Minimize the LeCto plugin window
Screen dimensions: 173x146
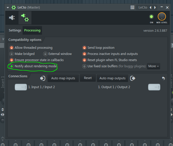162,7
